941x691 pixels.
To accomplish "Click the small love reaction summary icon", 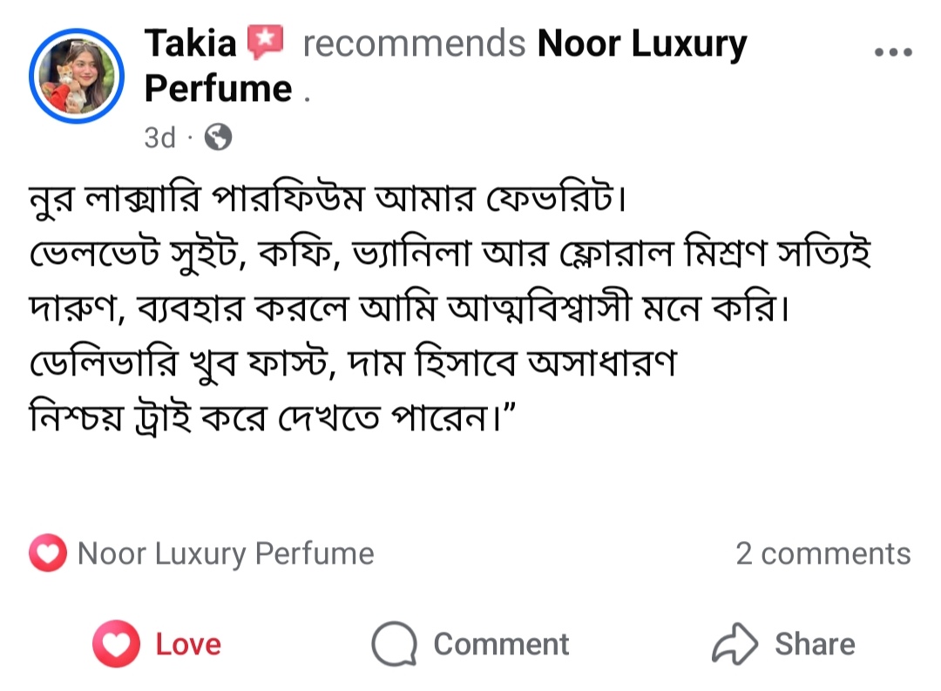I will [47, 553].
